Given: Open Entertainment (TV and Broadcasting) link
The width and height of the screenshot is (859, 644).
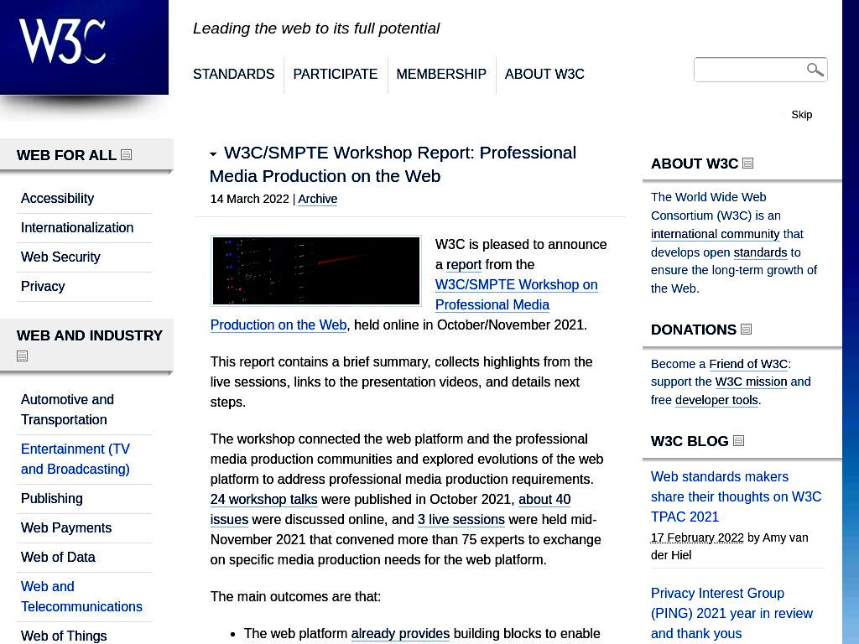Looking at the screenshot, I should (75, 459).
